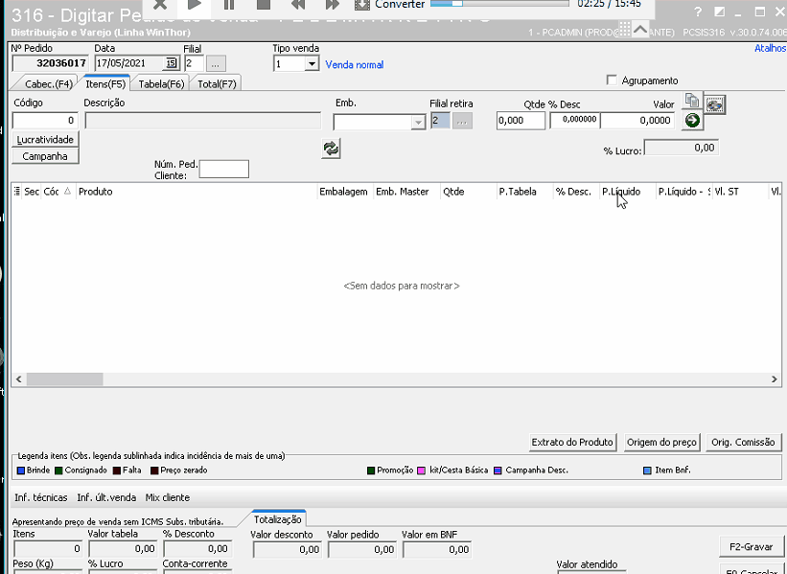Image resolution: width=787 pixels, height=574 pixels.
Task: Click the Núm. Ped. Cliente input field
Action: pyautogui.click(x=224, y=169)
